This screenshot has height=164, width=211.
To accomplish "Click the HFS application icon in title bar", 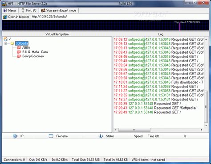I will pyautogui.click(x=4, y=4).
